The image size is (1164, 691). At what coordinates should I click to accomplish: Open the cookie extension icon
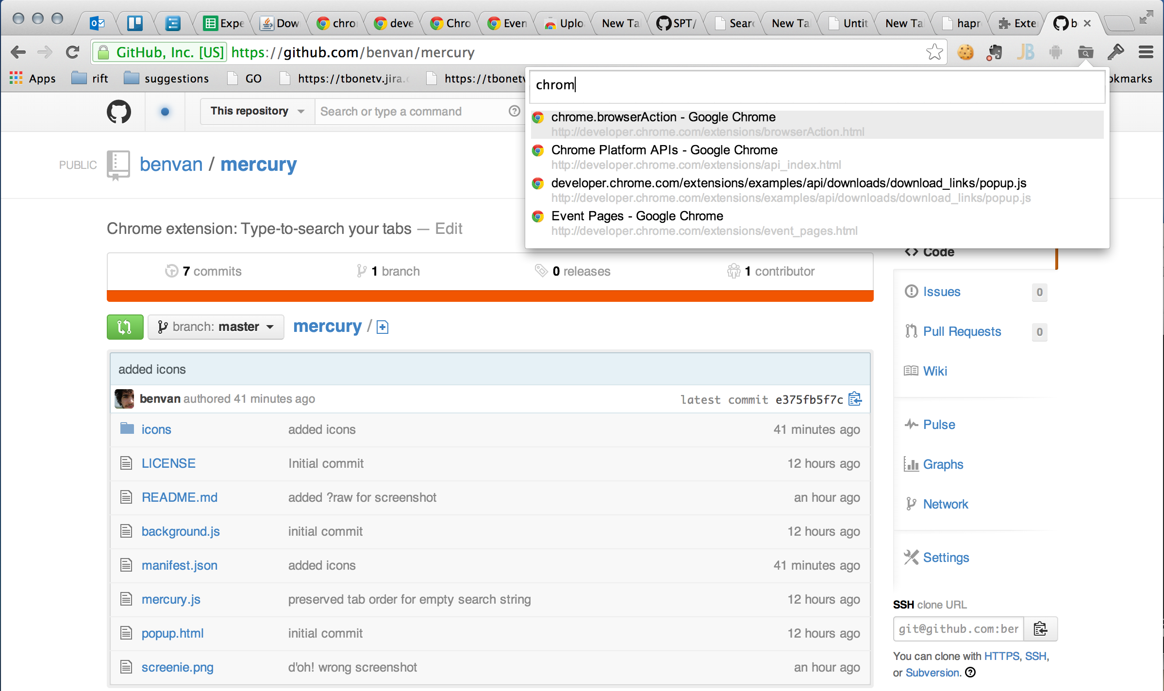tap(965, 52)
